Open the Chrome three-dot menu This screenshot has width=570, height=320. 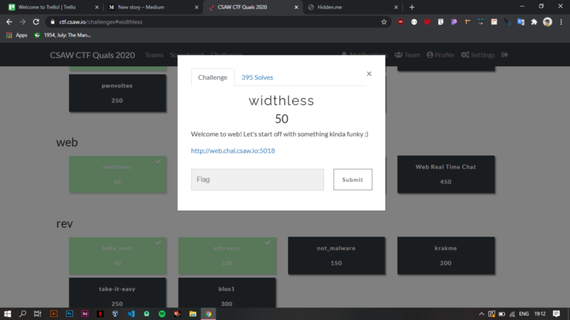tap(561, 22)
